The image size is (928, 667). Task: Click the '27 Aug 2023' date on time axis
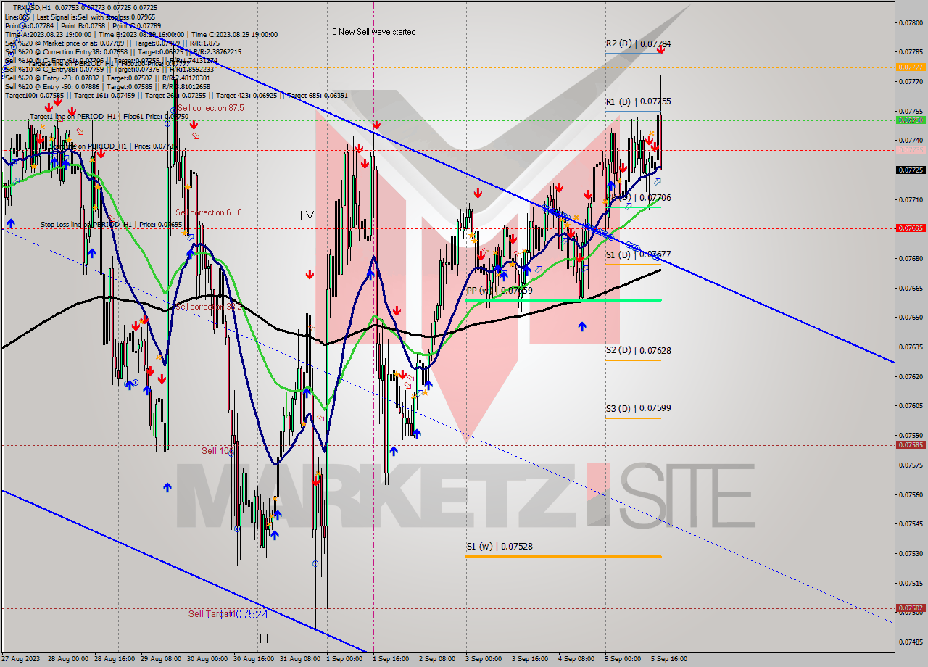21,659
